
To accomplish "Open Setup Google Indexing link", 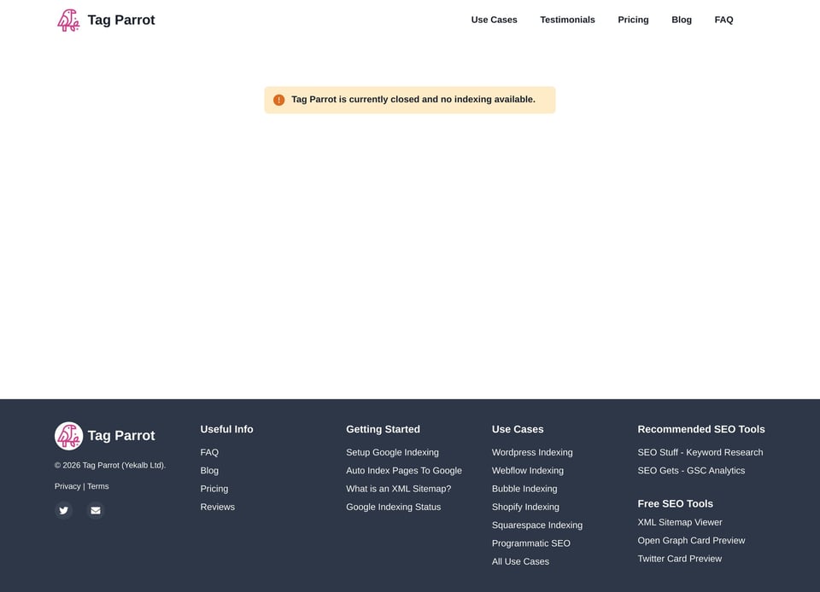I will (x=392, y=453).
